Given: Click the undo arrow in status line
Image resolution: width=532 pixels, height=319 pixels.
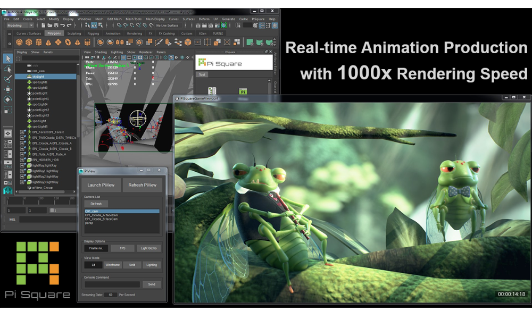Looking at the screenshot, I should pos(63,25).
